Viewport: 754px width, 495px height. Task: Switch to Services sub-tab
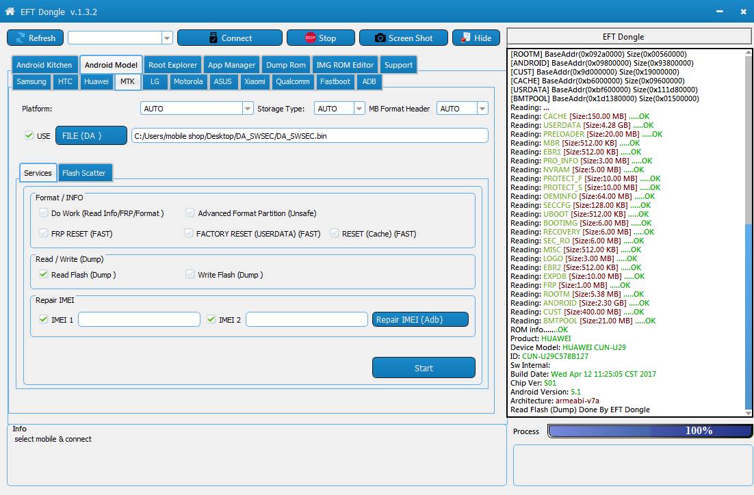[38, 173]
